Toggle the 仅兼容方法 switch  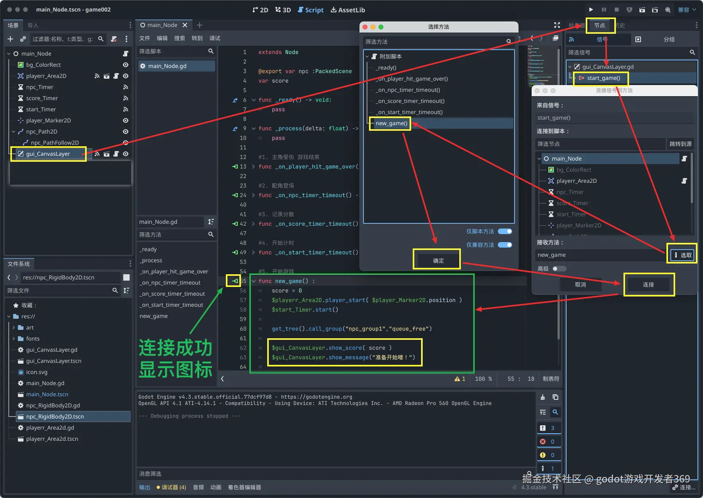pos(505,245)
